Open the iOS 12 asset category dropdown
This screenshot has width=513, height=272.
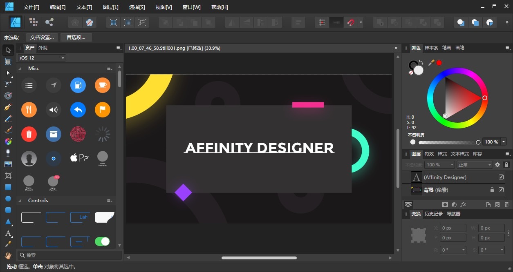coord(41,58)
